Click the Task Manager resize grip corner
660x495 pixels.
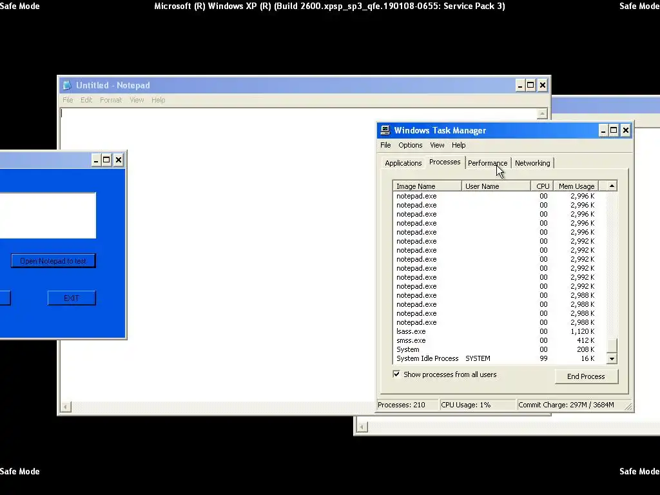click(x=628, y=406)
